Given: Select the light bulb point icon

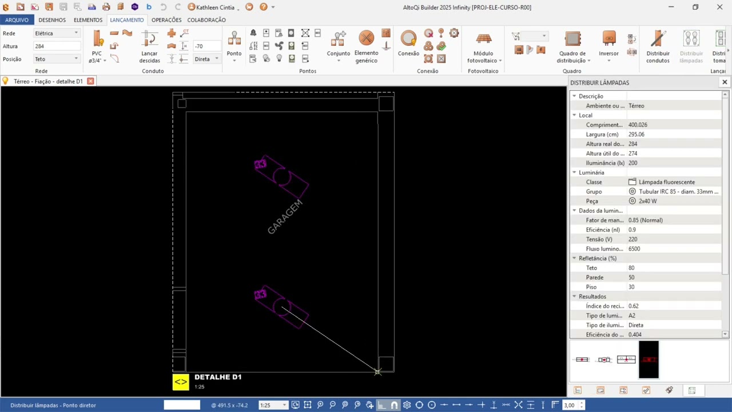Looking at the screenshot, I should (279, 58).
